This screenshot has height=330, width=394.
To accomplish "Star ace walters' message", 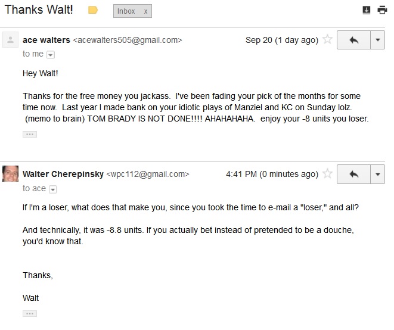I will point(327,39).
